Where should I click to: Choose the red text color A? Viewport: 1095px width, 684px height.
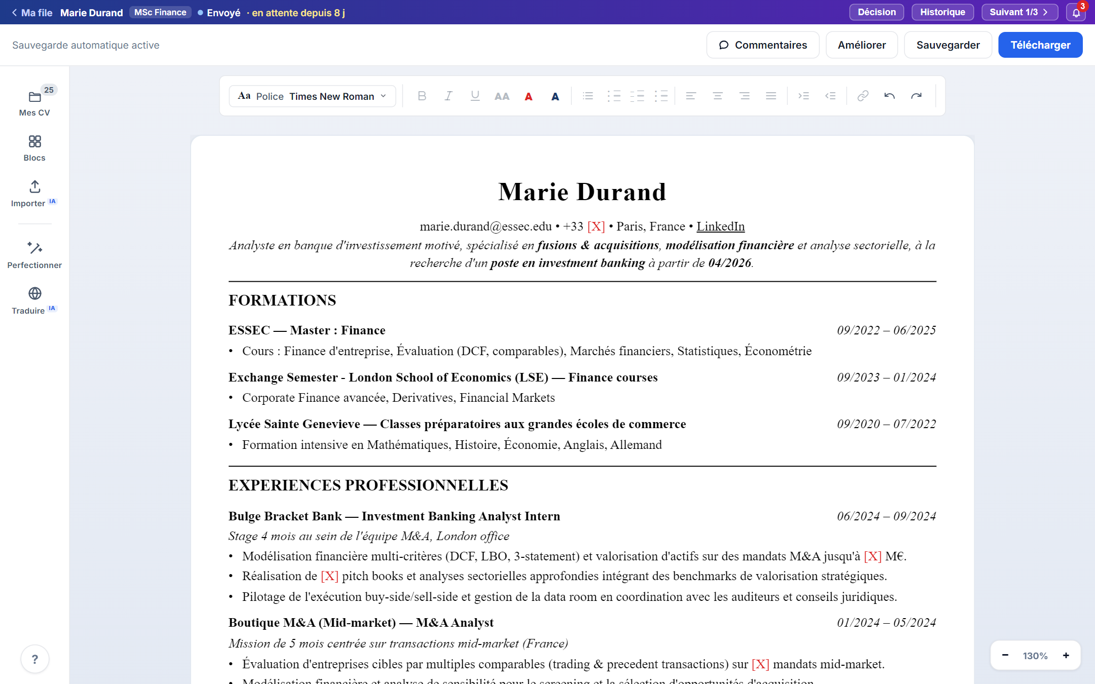click(x=529, y=96)
